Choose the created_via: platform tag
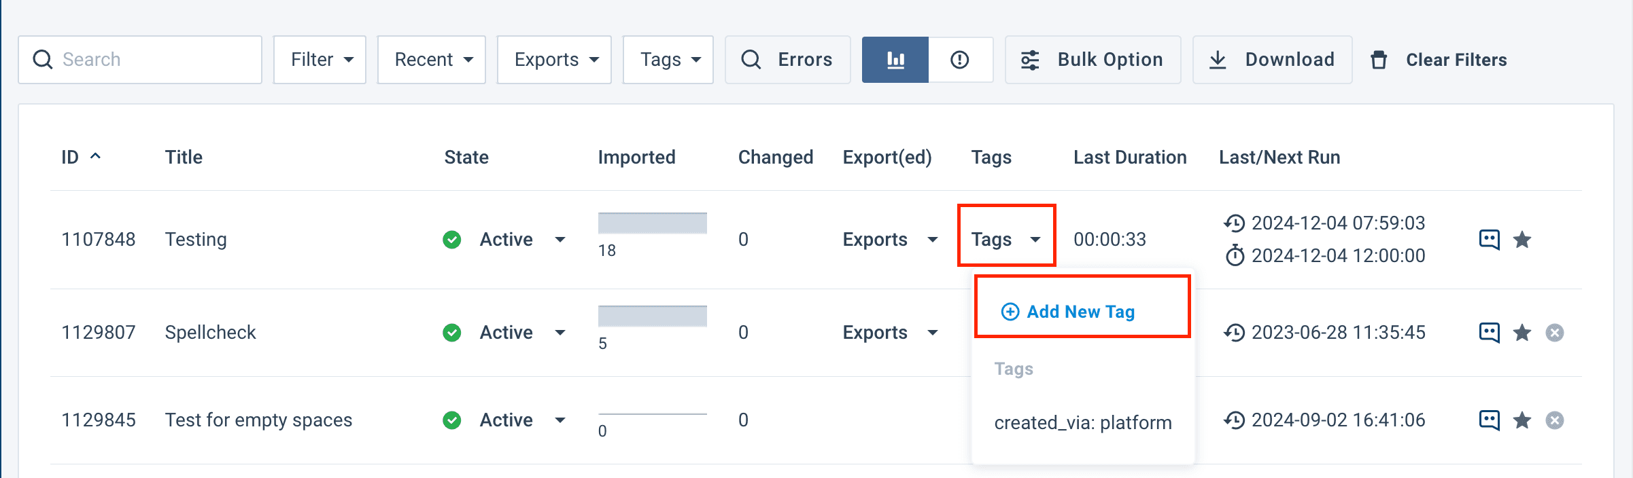The image size is (1633, 478). click(1082, 422)
